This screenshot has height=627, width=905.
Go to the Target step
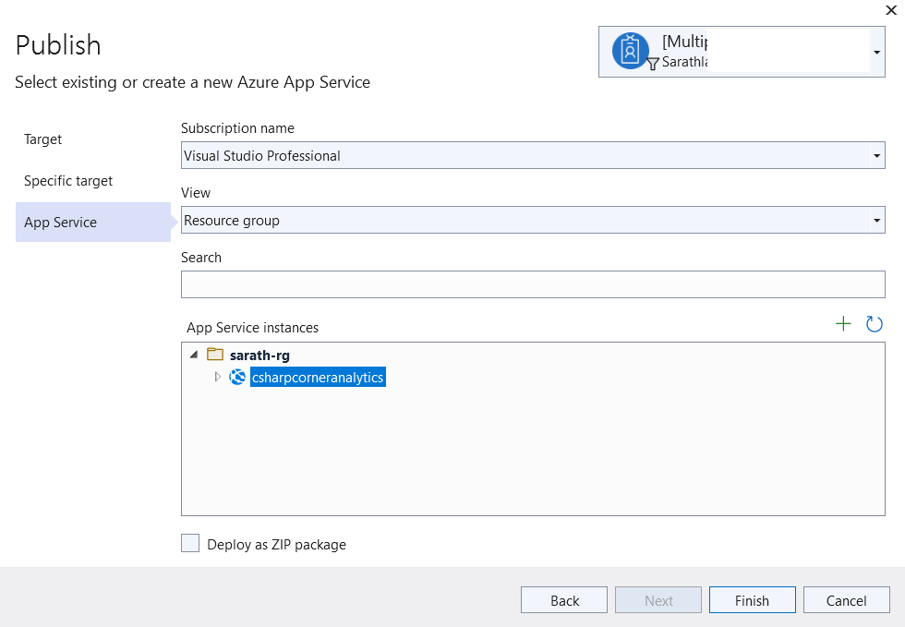coord(43,139)
